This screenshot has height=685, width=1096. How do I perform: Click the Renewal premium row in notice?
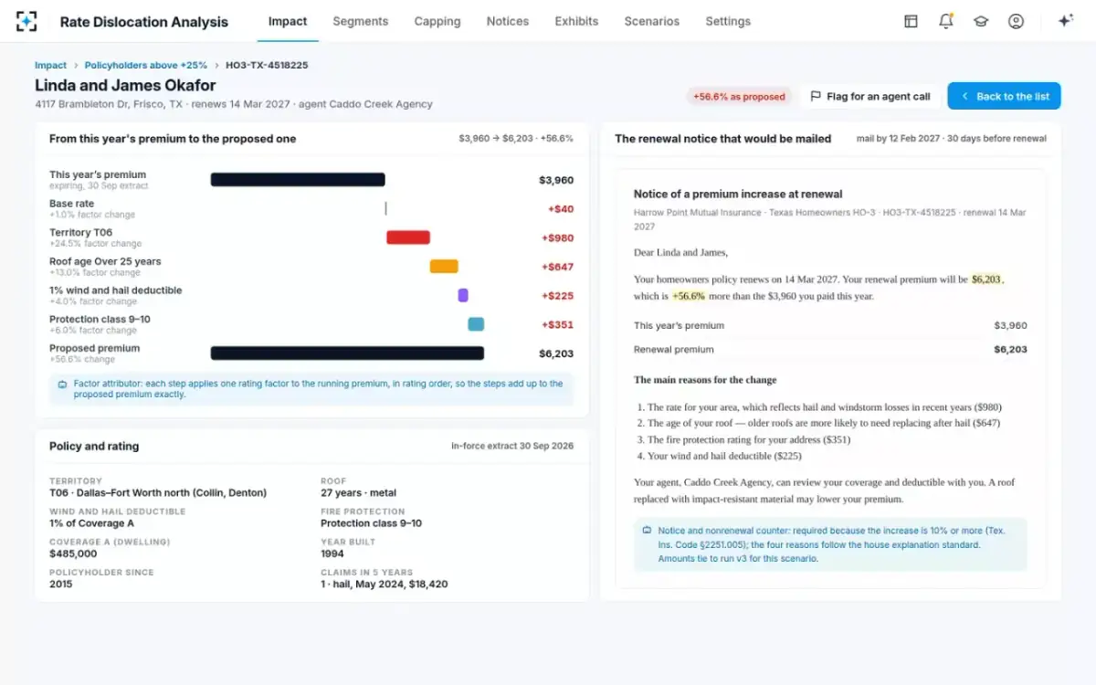(830, 349)
